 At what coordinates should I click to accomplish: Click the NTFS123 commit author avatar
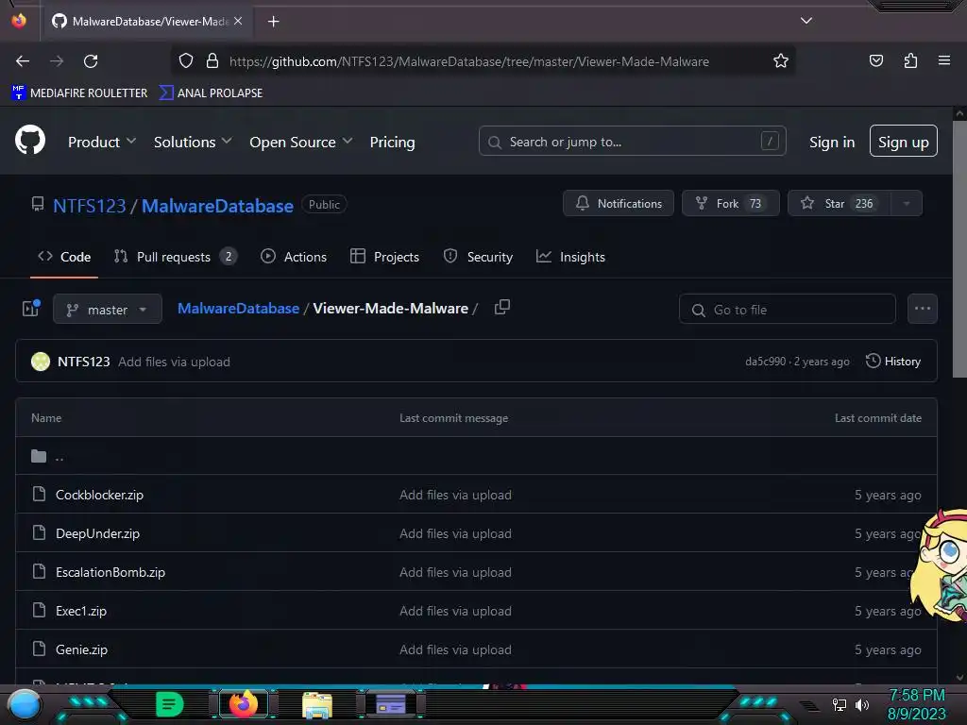pos(41,362)
